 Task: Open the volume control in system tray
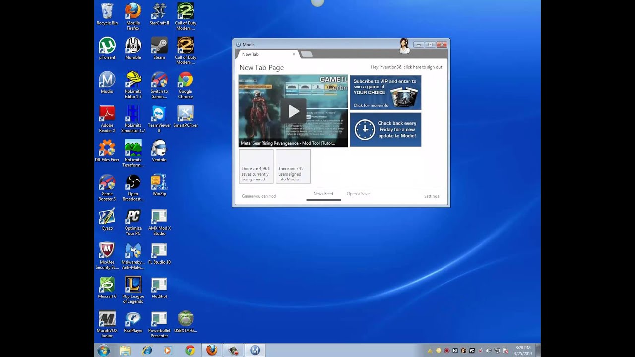coord(488,350)
